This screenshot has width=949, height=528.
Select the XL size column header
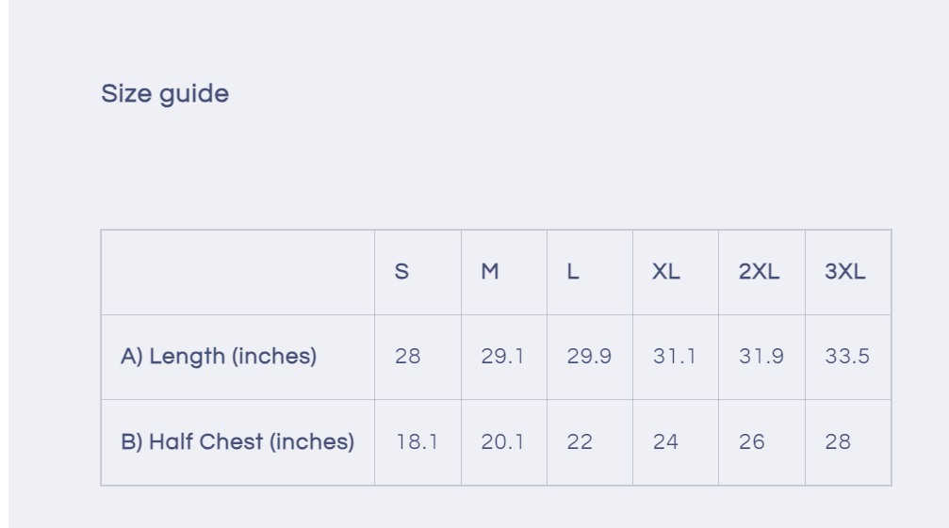(666, 272)
